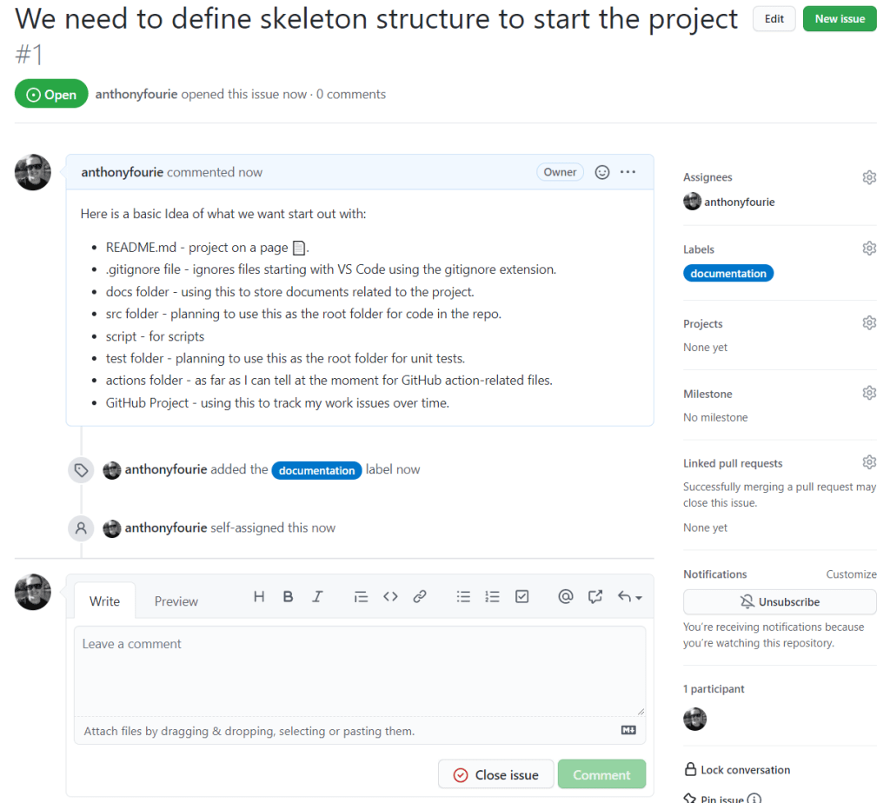Apply bold formatting in comment toolbar
The height and width of the screenshot is (803, 890).
pos(289,597)
